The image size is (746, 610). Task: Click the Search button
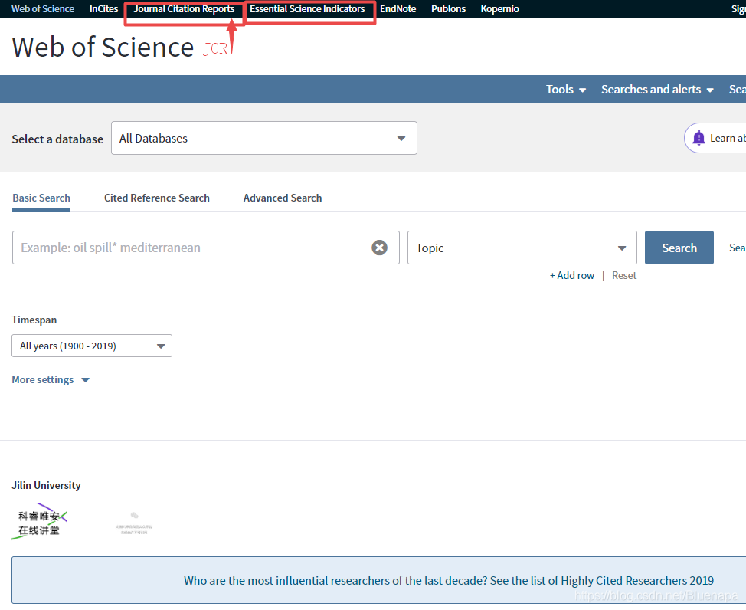tap(679, 248)
